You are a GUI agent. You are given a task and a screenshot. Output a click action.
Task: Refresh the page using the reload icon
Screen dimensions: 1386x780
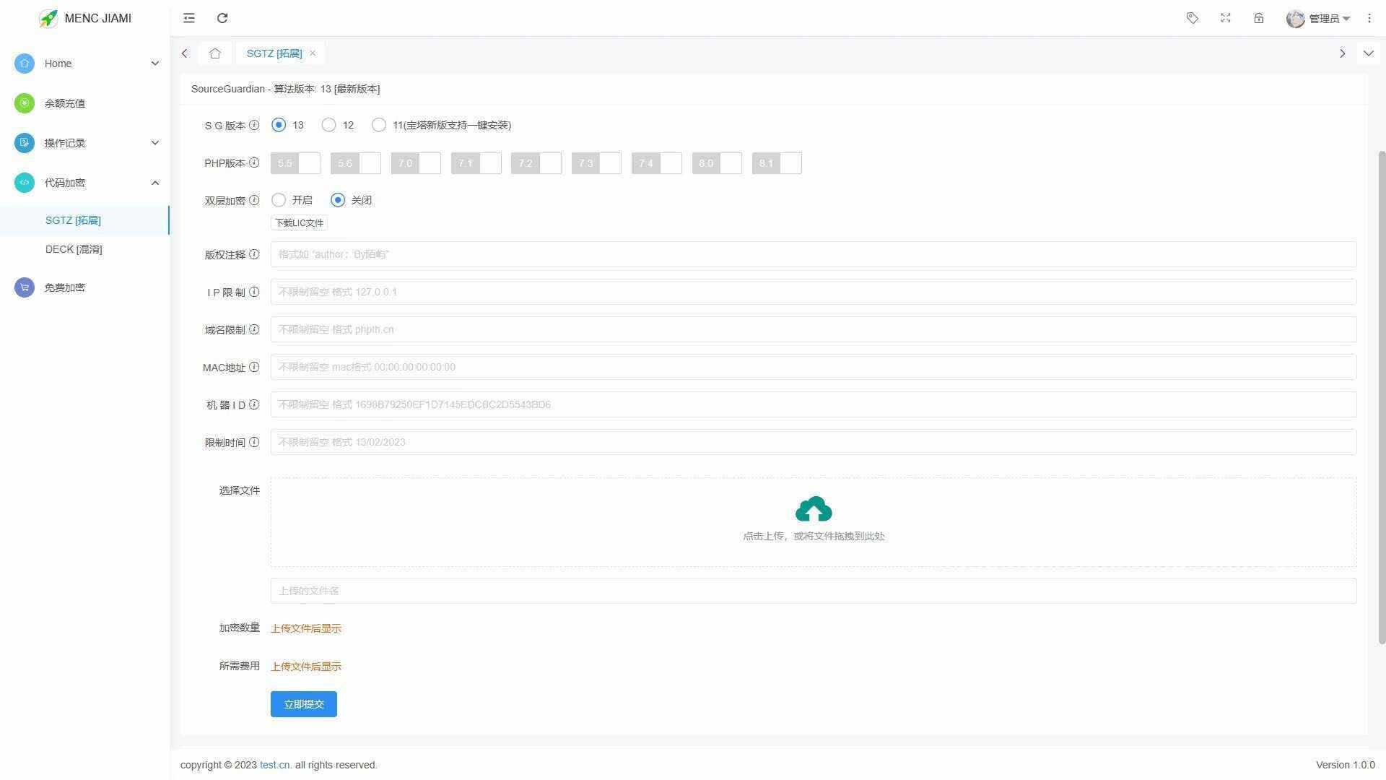point(222,18)
